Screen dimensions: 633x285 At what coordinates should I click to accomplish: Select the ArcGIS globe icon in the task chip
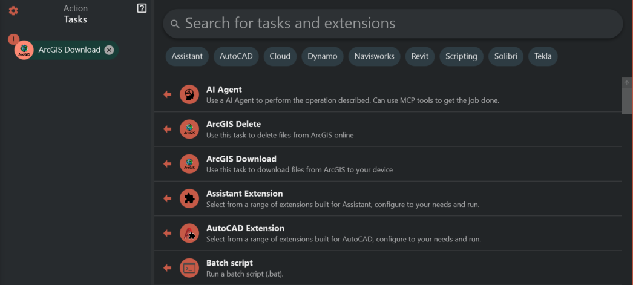point(24,50)
